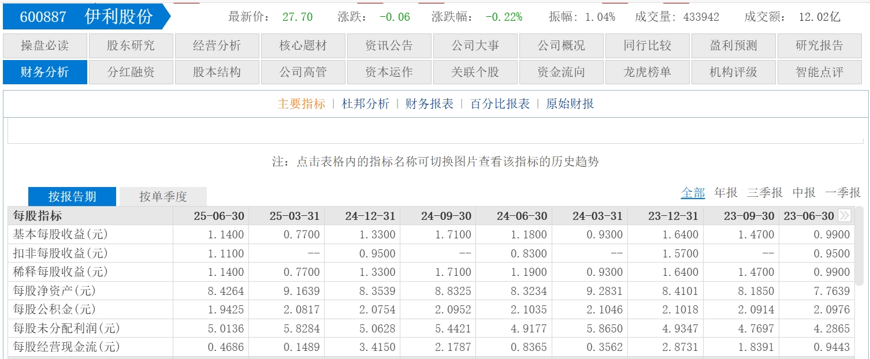This screenshot has height=359, width=870.
Task: Click the 扣非每股收益(元) indicator name
Action: point(60,253)
